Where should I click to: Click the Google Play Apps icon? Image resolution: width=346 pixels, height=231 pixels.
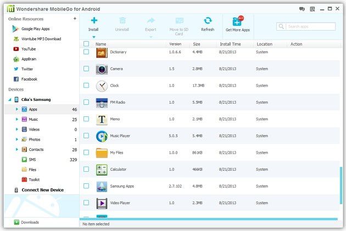click(15, 29)
